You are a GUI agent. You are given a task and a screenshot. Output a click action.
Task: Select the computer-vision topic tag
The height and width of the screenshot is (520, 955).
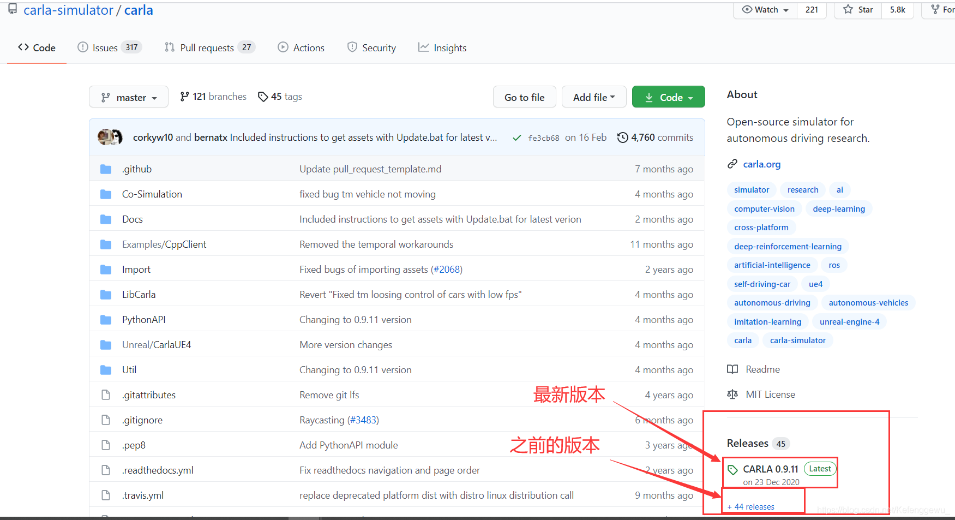(x=765, y=209)
